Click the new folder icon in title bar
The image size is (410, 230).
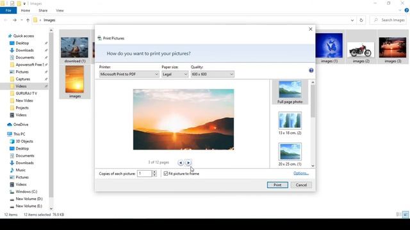click(x=19, y=3)
